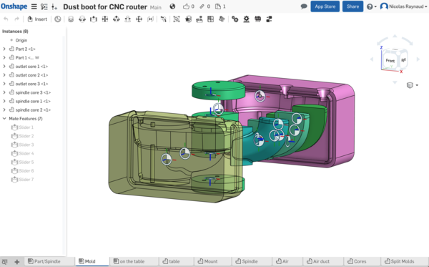Click the Onshape logo
This screenshot has height=267, width=429.
click(14, 6)
